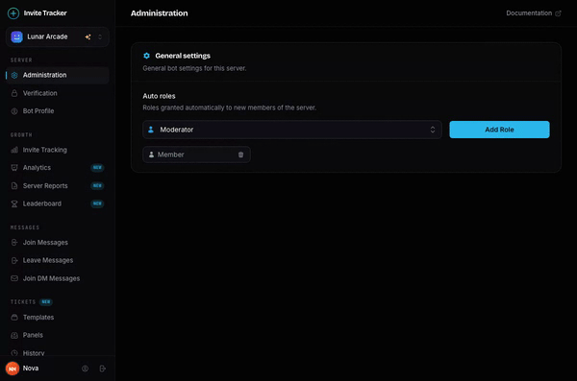Click the Administration page title
The height and width of the screenshot is (381, 577).
click(x=160, y=13)
